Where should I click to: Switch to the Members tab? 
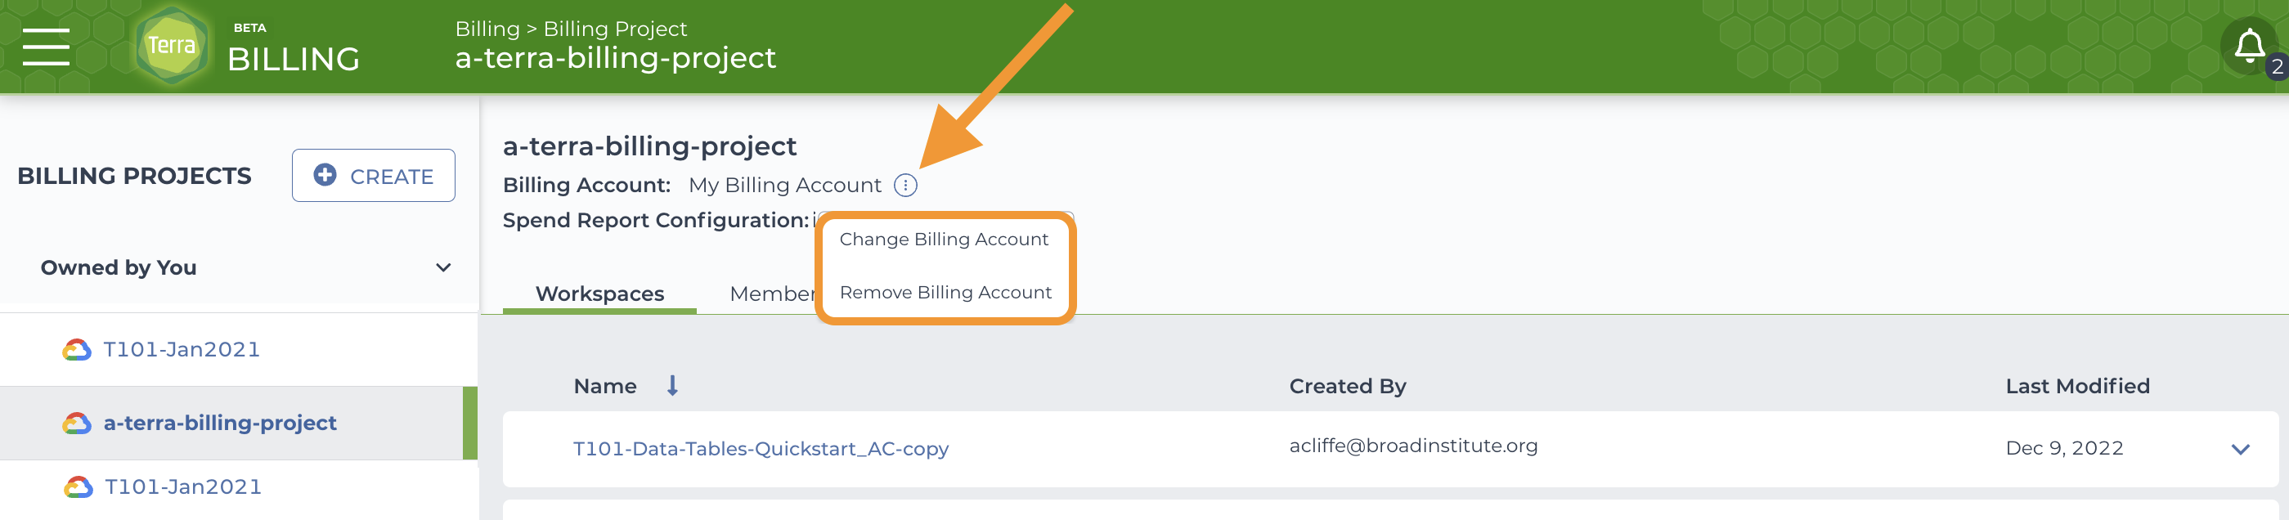tap(771, 294)
